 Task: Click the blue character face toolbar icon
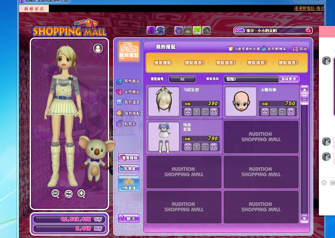click(x=160, y=30)
